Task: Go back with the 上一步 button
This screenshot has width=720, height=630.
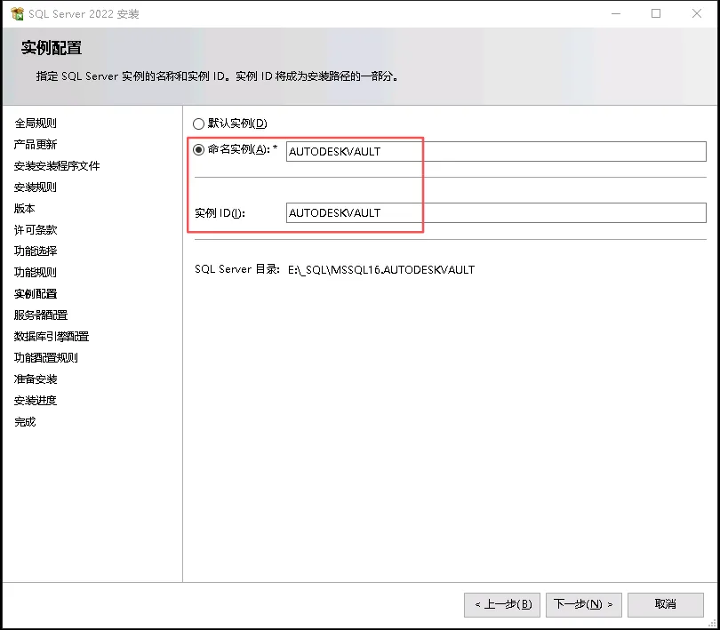Action: tap(501, 604)
